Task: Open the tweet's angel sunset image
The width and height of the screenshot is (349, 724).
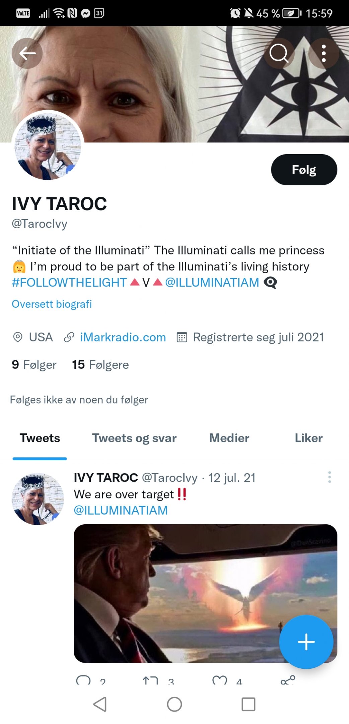Action: pos(205,593)
